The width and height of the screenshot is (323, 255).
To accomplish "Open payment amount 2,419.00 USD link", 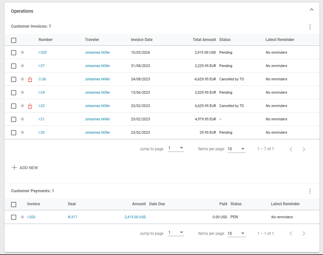I will (135, 217).
